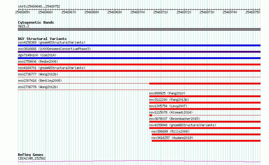Select the red bar of esv2759606
This screenshot has width=269, height=165.
click(139, 64)
